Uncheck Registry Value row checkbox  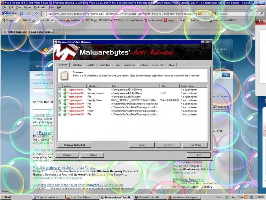(x=60, y=100)
